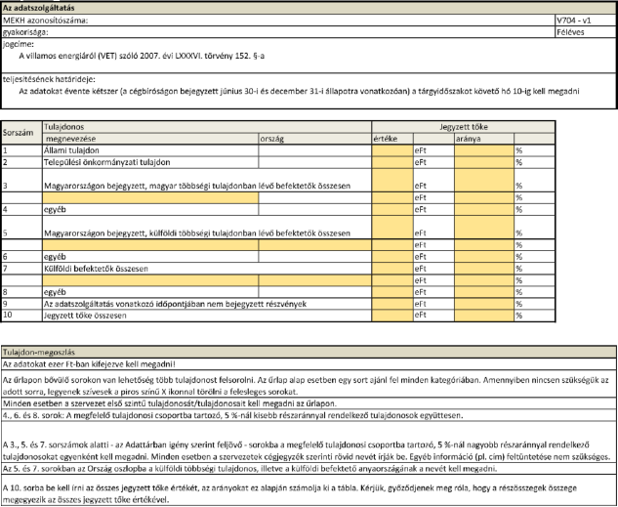Click aránya cell of row 8 egyéb
This screenshot has width=618, height=507.
[484, 292]
